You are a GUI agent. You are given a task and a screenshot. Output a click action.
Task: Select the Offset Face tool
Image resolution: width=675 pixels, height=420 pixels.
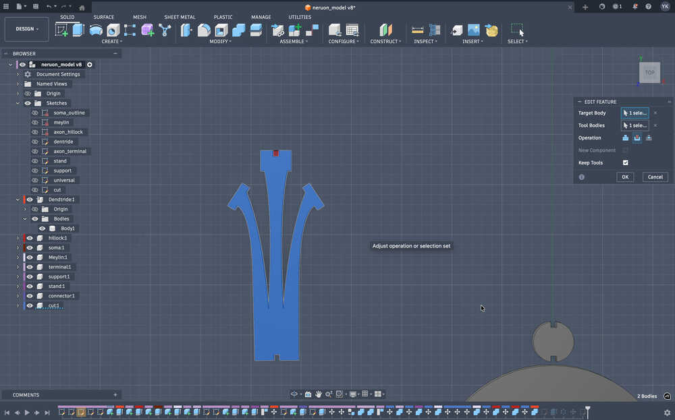tap(256, 30)
